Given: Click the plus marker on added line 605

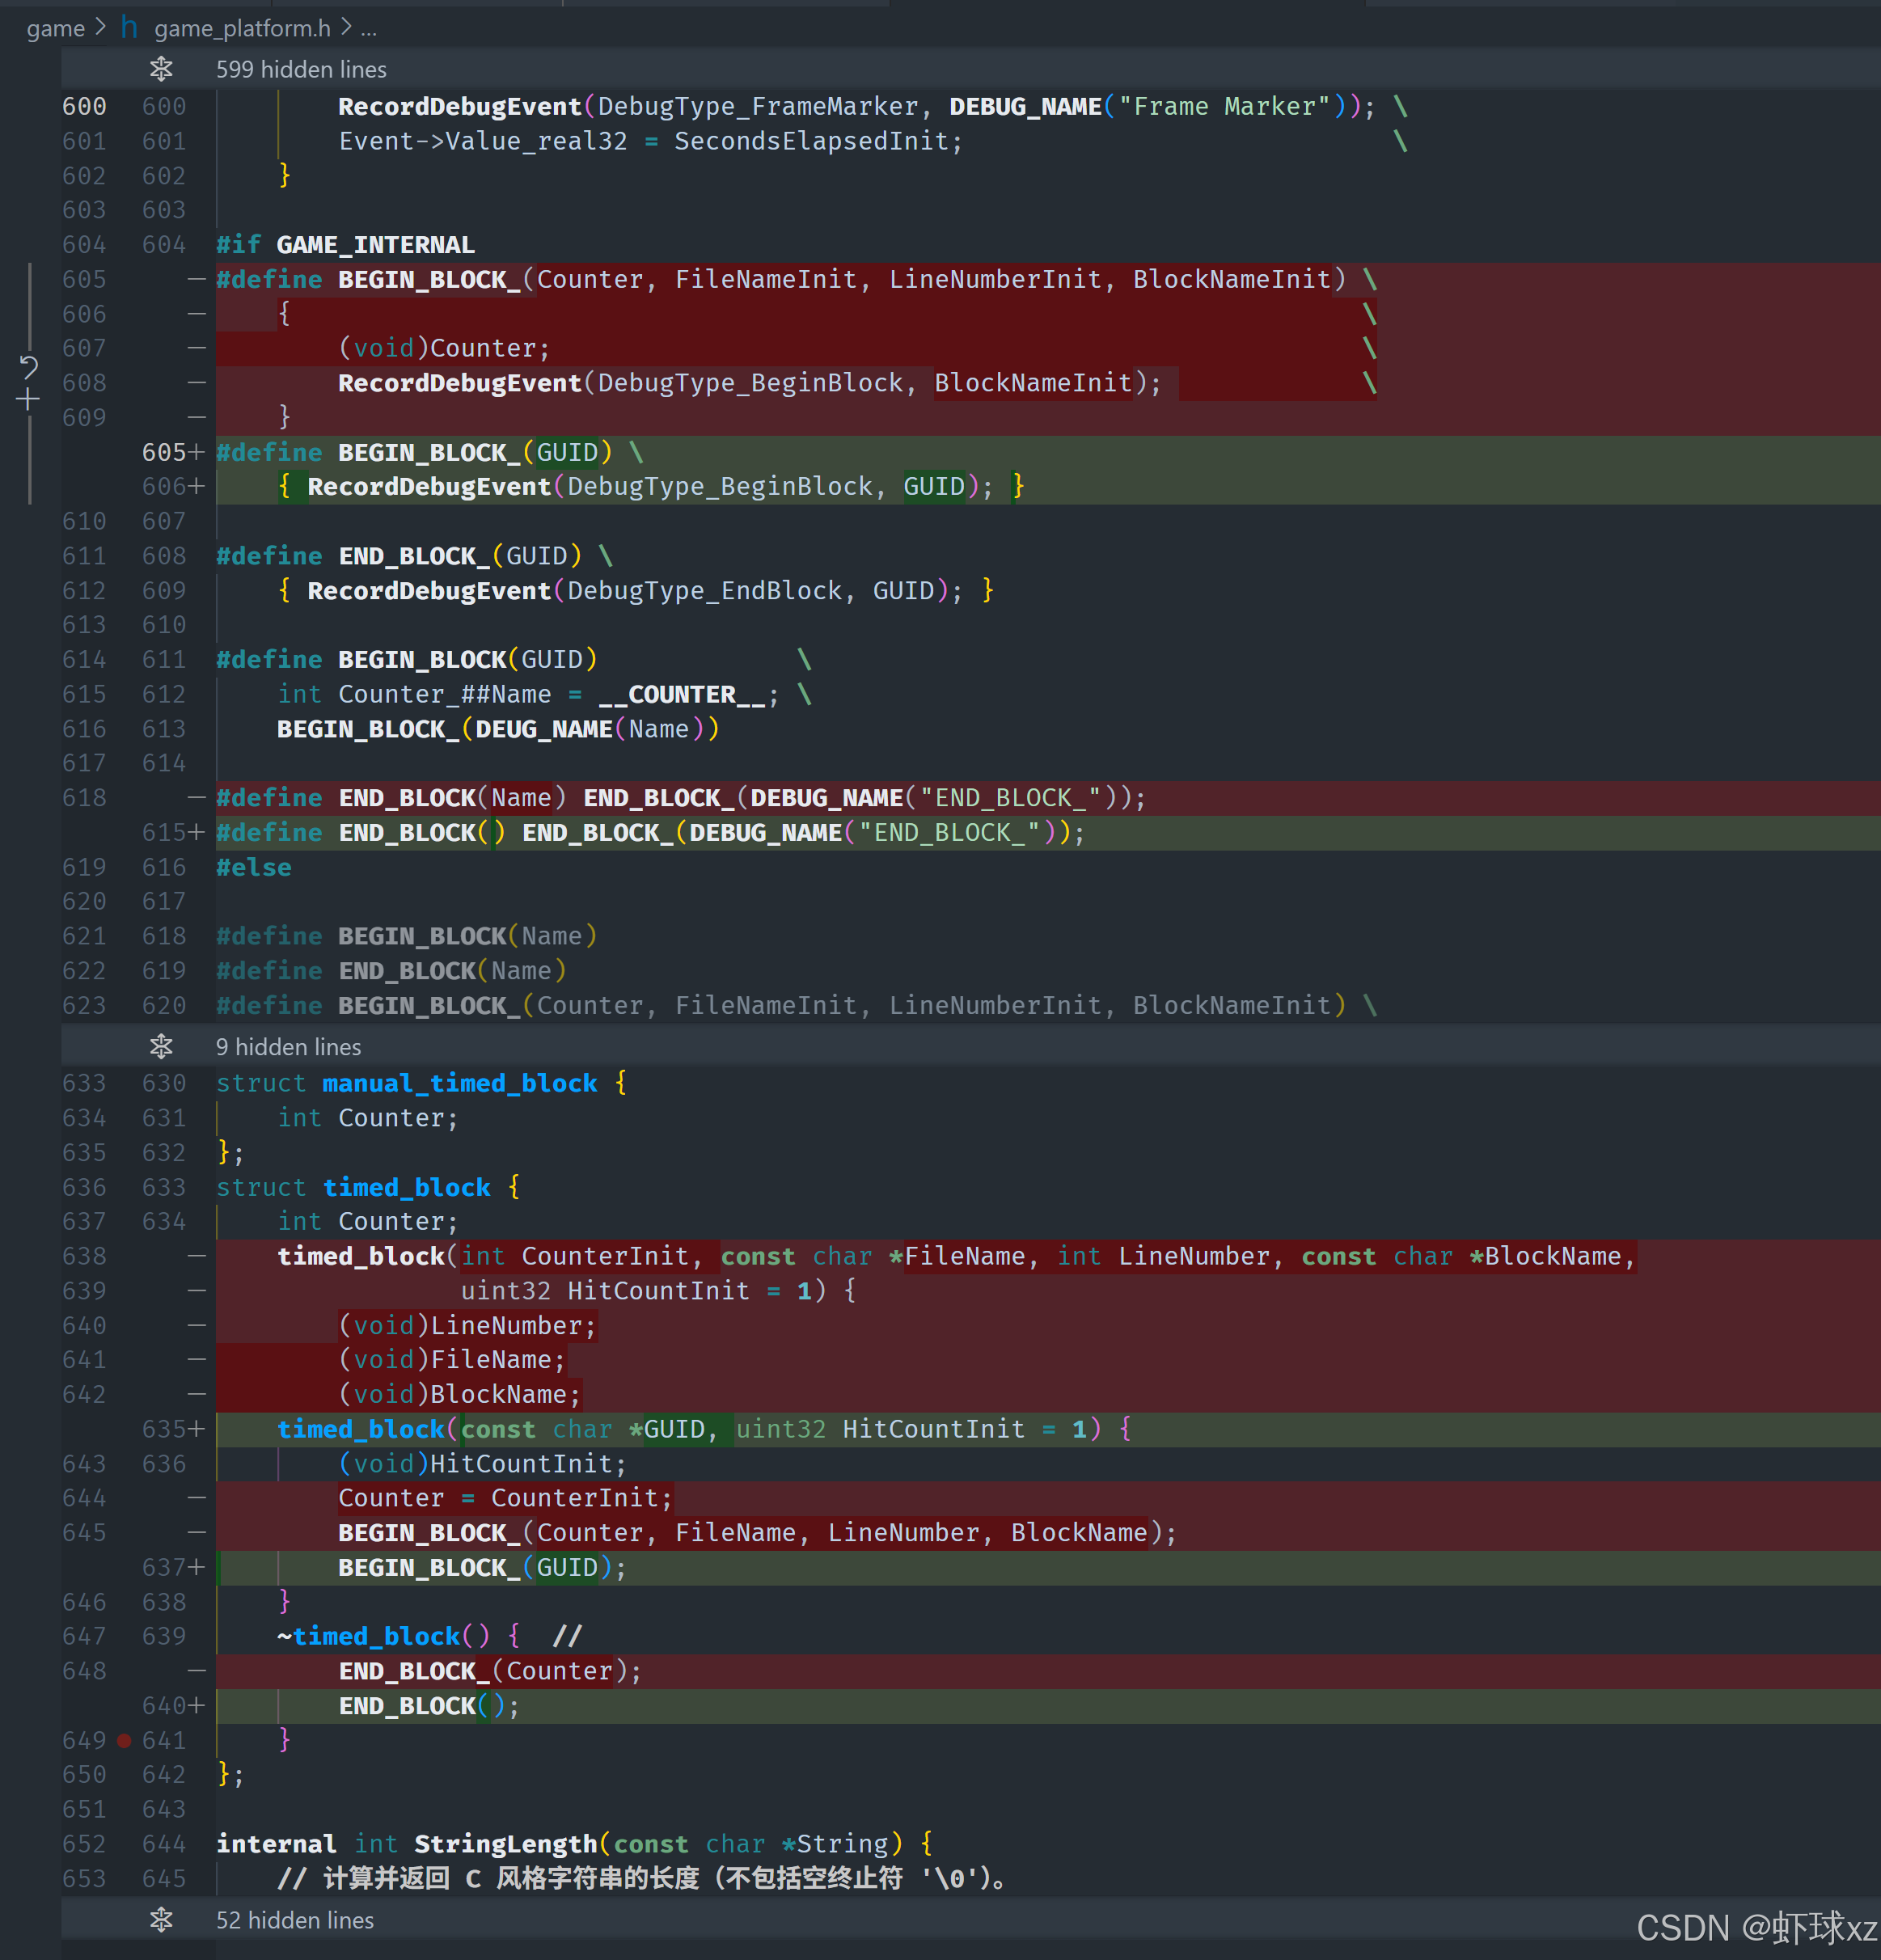Looking at the screenshot, I should click(197, 452).
